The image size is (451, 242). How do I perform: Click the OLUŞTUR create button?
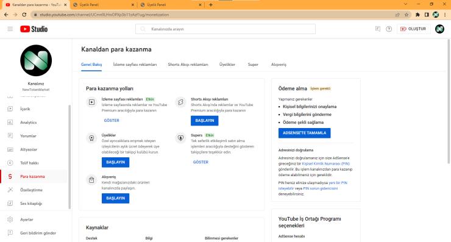414,29
